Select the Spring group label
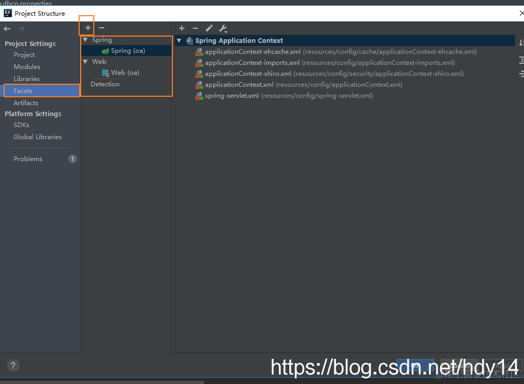Image resolution: width=524 pixels, height=384 pixels. point(102,40)
